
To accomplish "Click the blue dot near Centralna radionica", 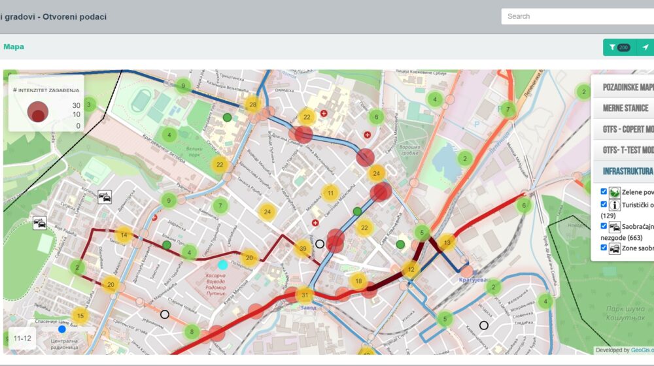I will [x=62, y=329].
